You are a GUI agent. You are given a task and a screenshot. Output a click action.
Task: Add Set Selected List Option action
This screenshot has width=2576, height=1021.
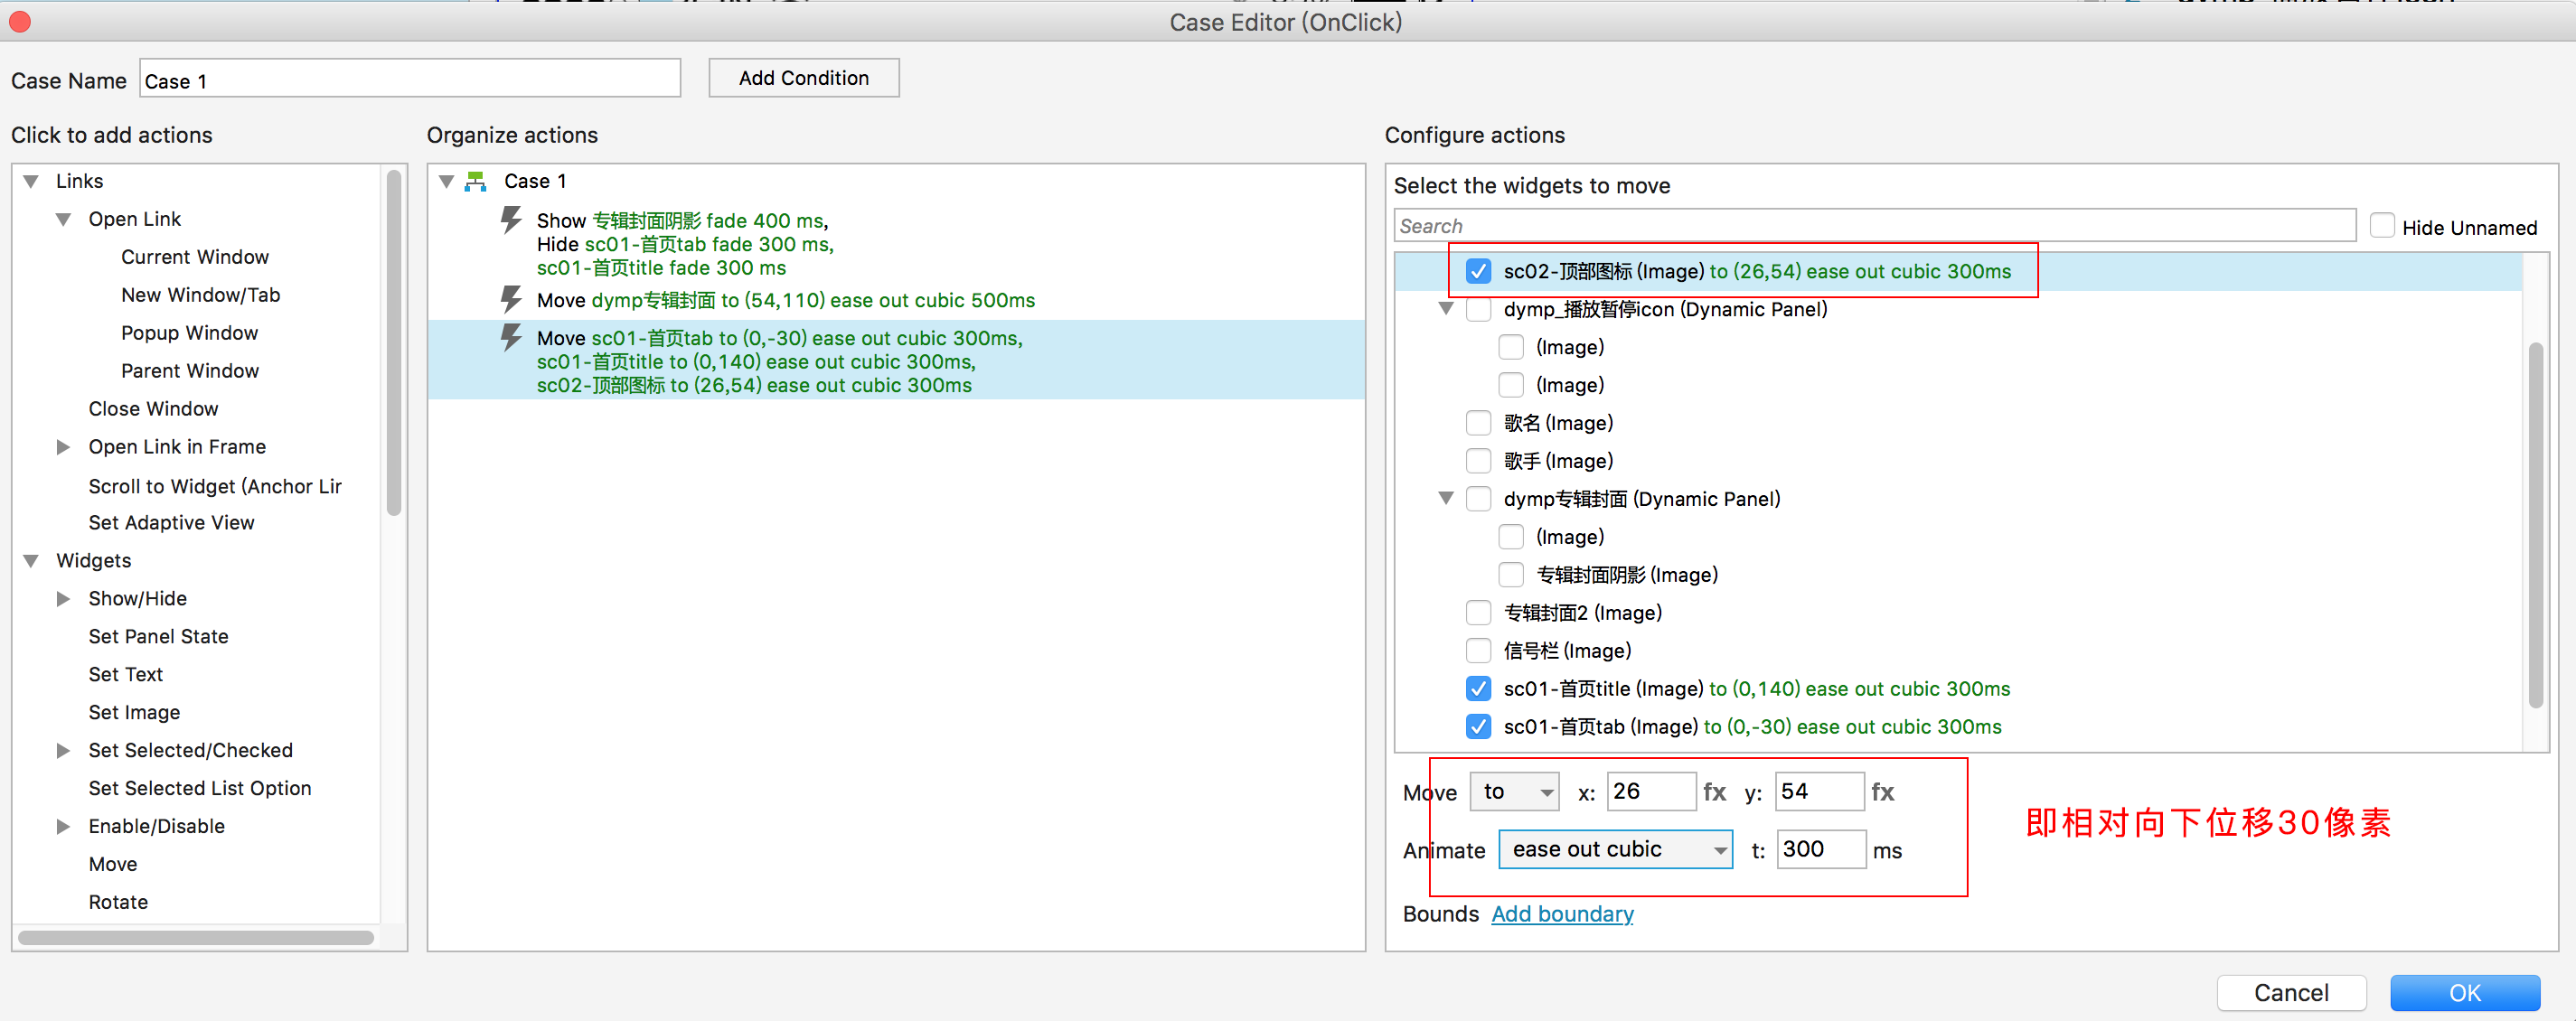200,789
